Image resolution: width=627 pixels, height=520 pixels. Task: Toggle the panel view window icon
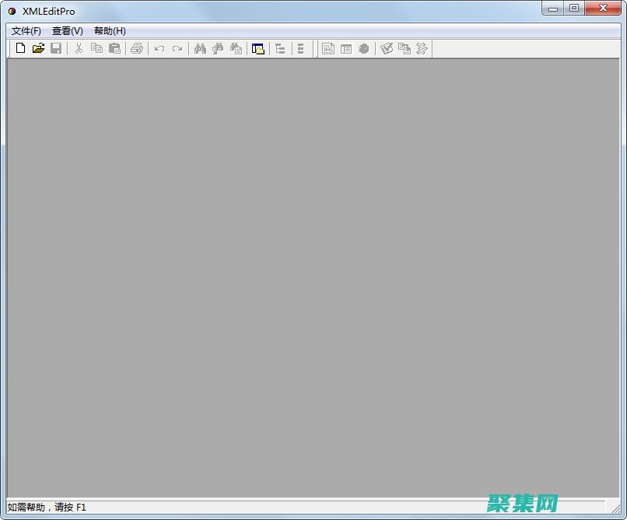258,48
